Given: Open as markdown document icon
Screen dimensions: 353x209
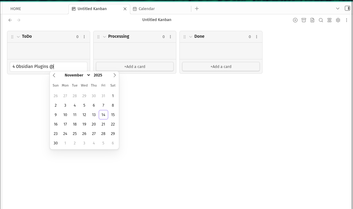Looking at the screenshot, I should (x=312, y=20).
